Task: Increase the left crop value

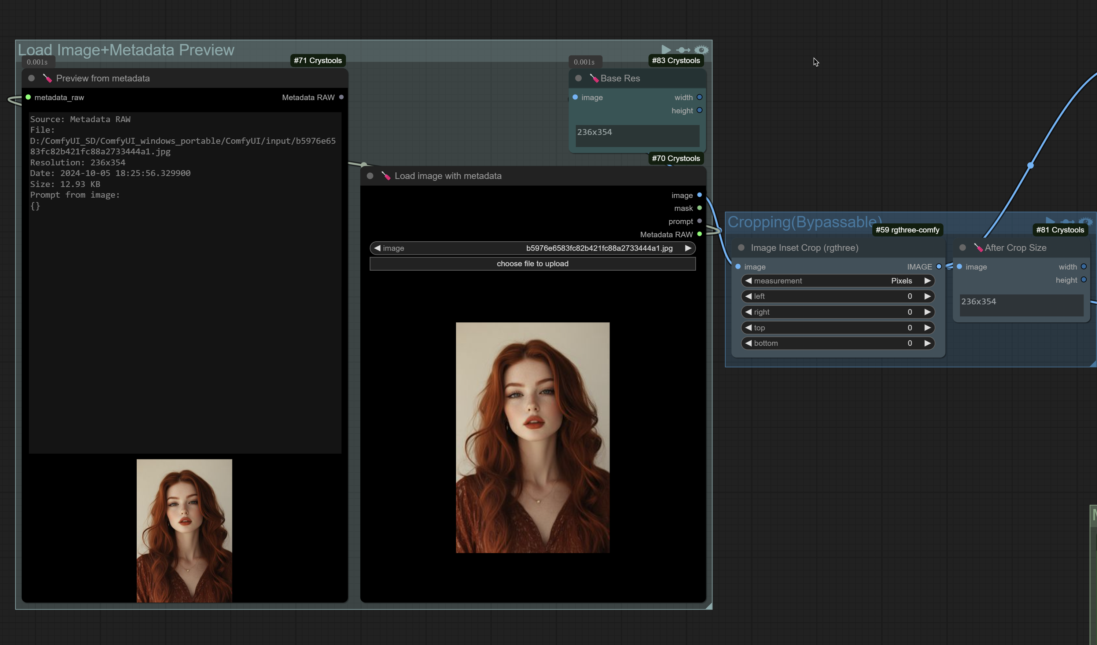Action: 928,297
